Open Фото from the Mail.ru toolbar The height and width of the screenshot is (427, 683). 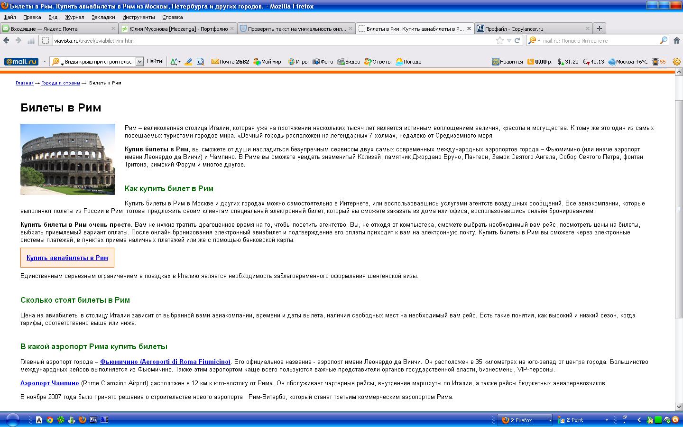click(x=323, y=61)
